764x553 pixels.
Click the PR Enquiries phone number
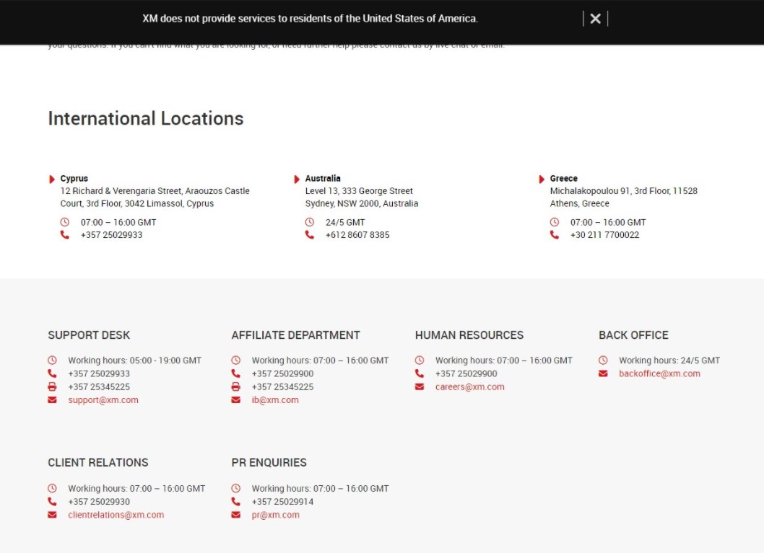[282, 502]
